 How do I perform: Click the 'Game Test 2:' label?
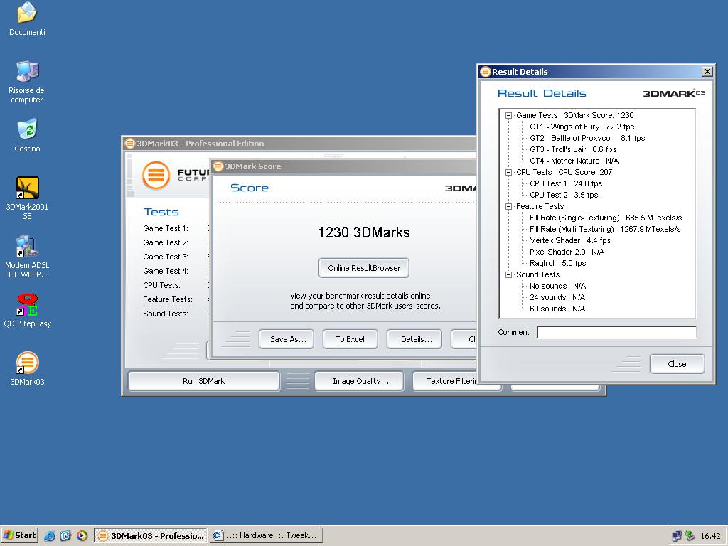coord(166,242)
